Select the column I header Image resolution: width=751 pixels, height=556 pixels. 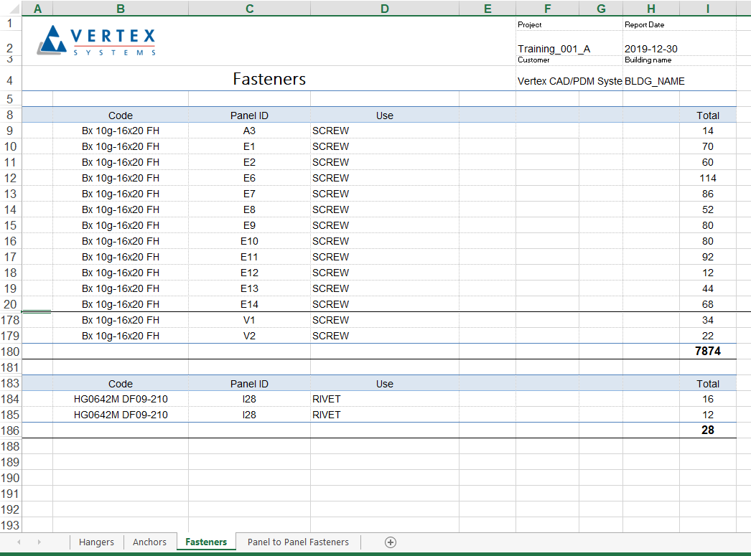[707, 9]
